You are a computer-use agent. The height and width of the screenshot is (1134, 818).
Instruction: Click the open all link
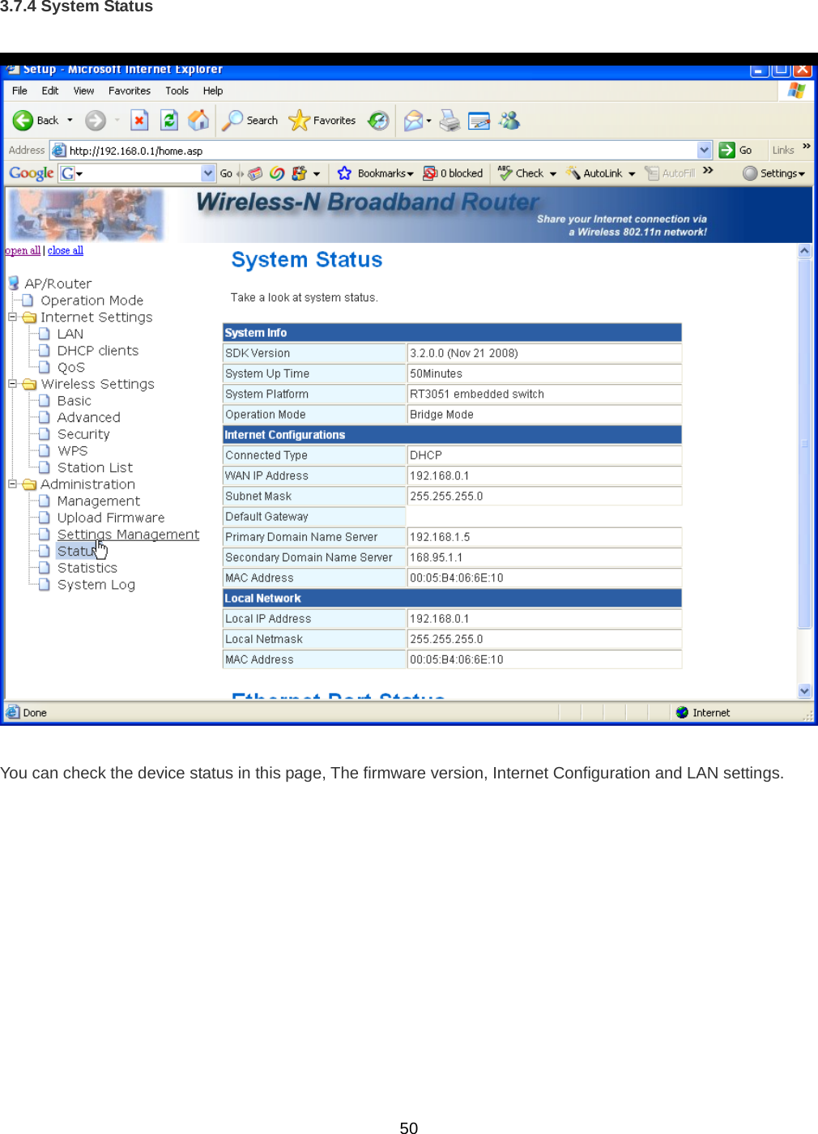(22, 249)
